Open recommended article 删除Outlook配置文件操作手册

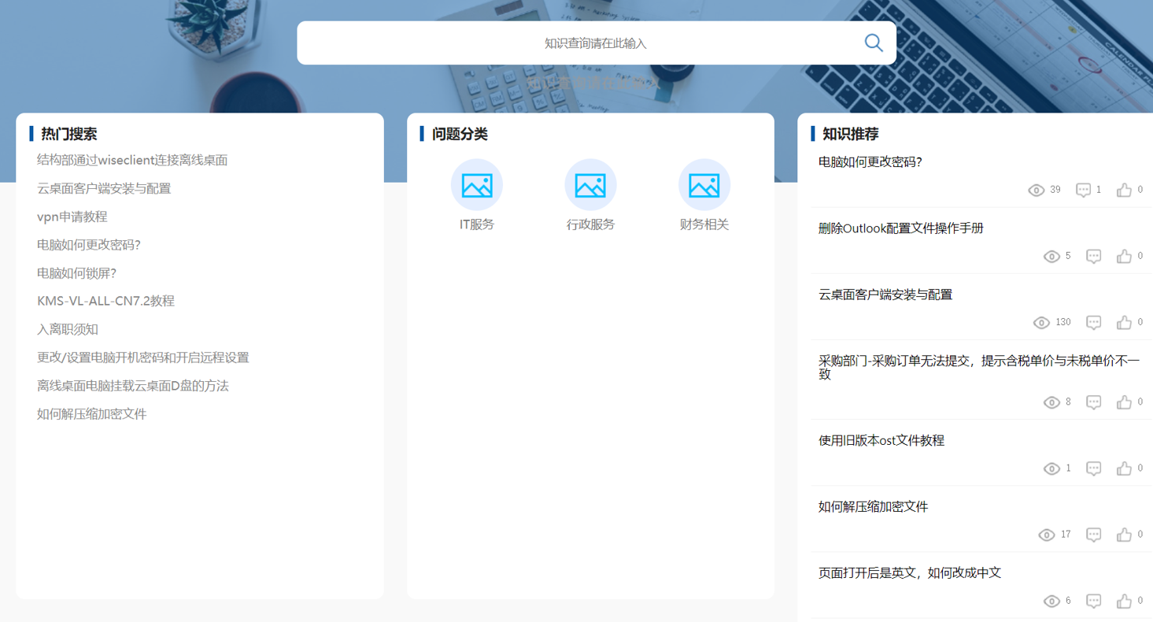[x=900, y=228]
